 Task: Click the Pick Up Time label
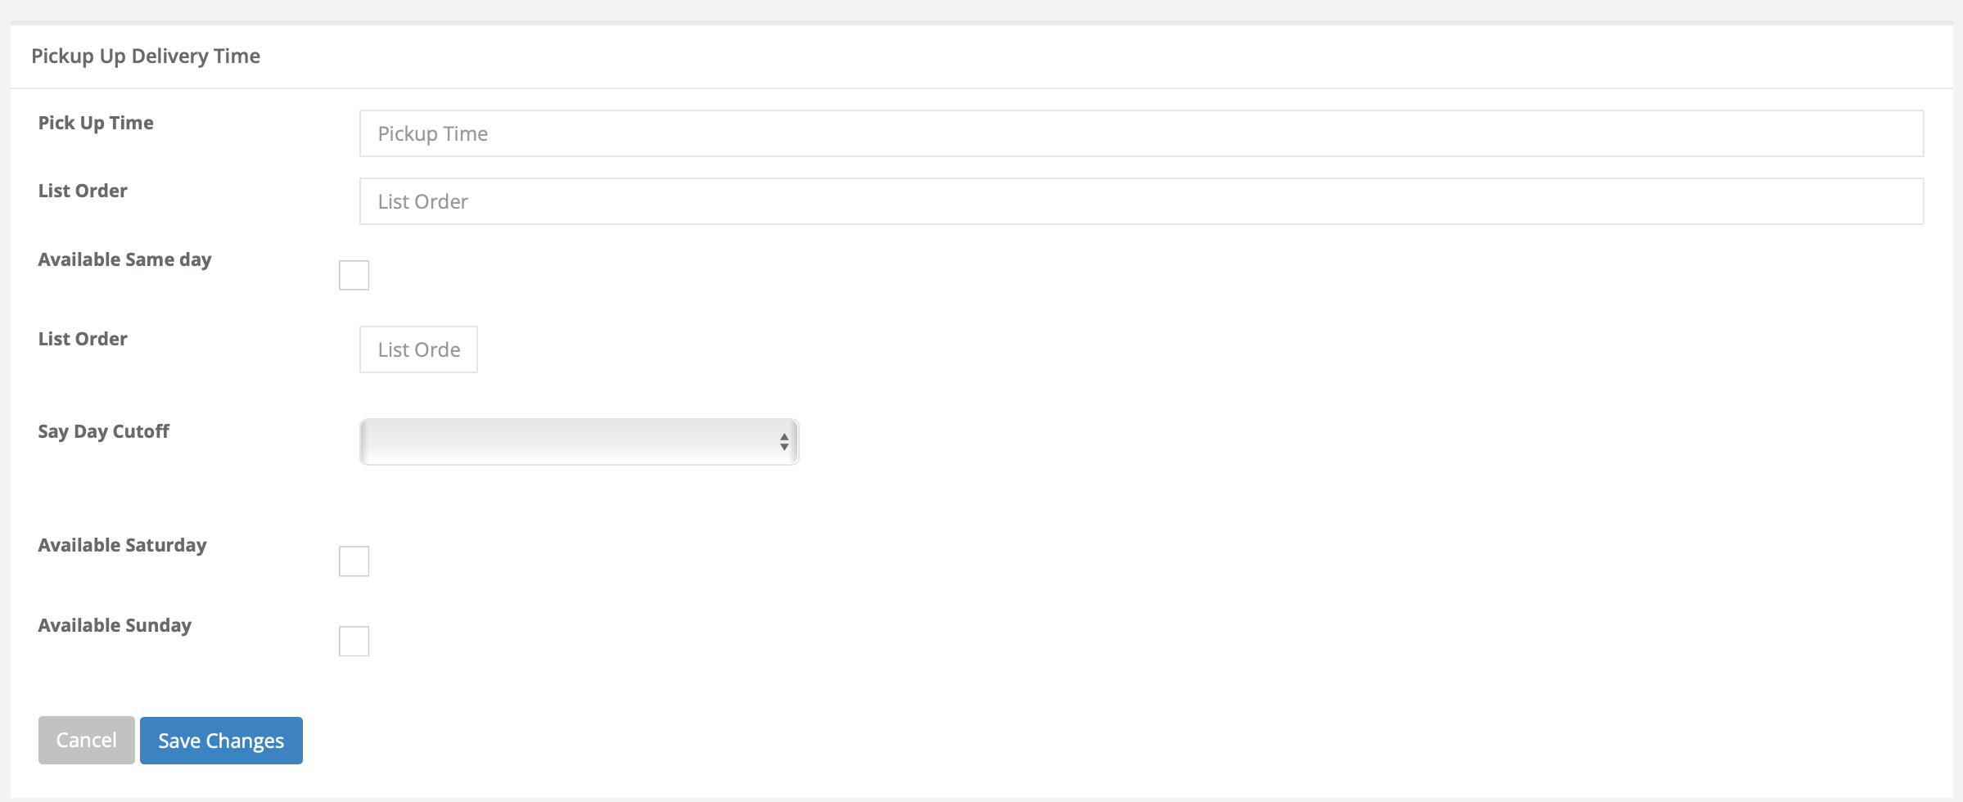(96, 123)
